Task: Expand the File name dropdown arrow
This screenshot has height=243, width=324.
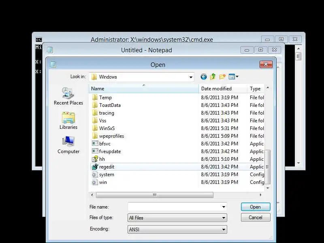Action: point(224,207)
